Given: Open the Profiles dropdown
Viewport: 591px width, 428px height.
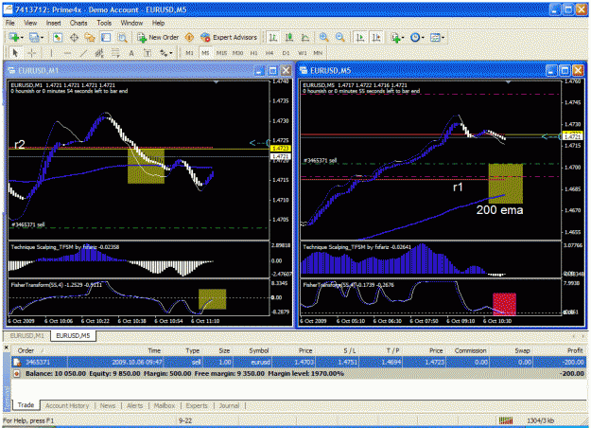Looking at the screenshot, I should (x=36, y=37).
